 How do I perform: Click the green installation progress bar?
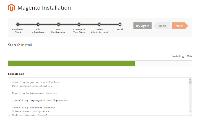pos(71,63)
